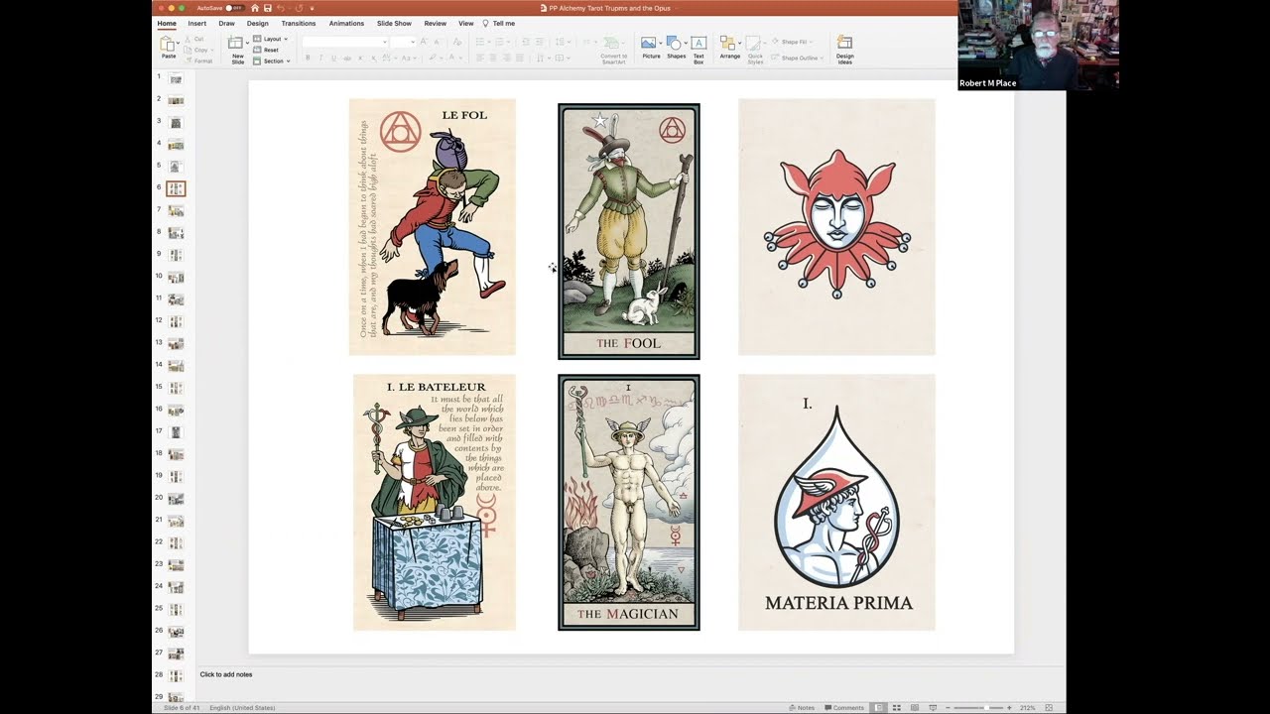
Task: Click Robert M Place video thumbnail
Action: pos(1039,45)
